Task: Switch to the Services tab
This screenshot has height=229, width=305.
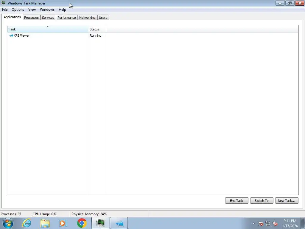Action: tap(48, 18)
